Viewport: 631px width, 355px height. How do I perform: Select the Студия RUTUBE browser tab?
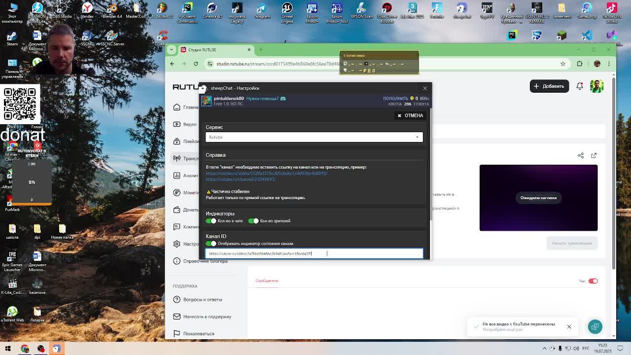click(x=216, y=50)
